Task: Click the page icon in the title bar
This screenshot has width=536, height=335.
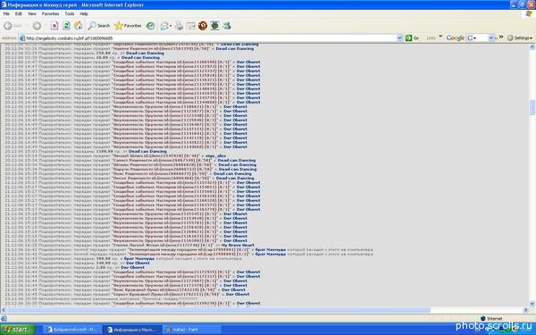Action: (x=4, y=4)
